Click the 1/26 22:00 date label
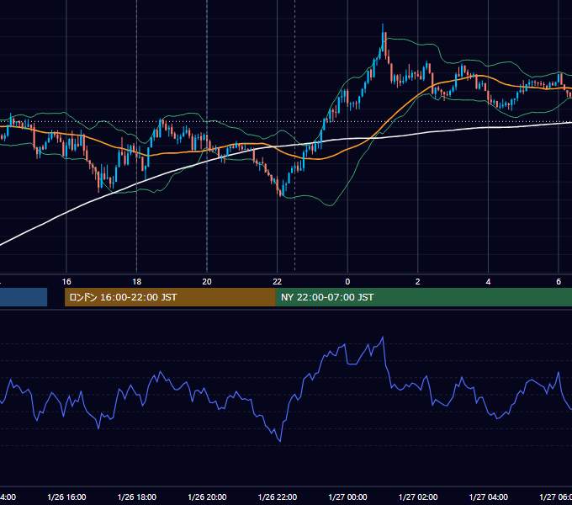 (x=278, y=497)
